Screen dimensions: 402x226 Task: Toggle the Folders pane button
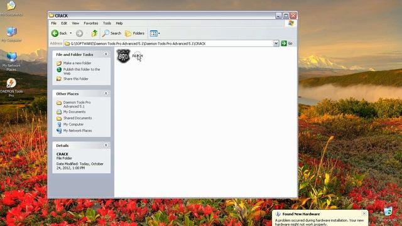coord(134,33)
